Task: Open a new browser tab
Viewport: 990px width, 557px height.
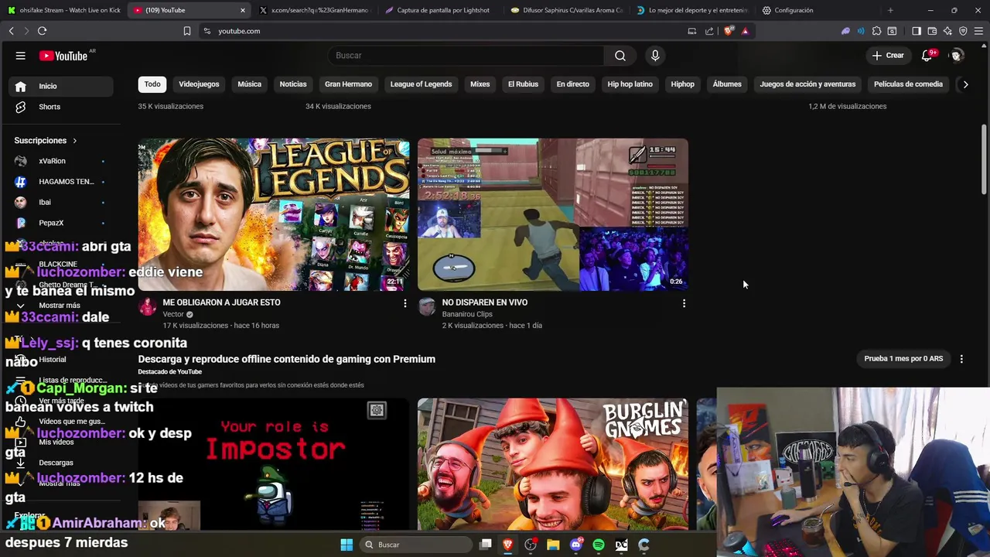Action: (890, 10)
